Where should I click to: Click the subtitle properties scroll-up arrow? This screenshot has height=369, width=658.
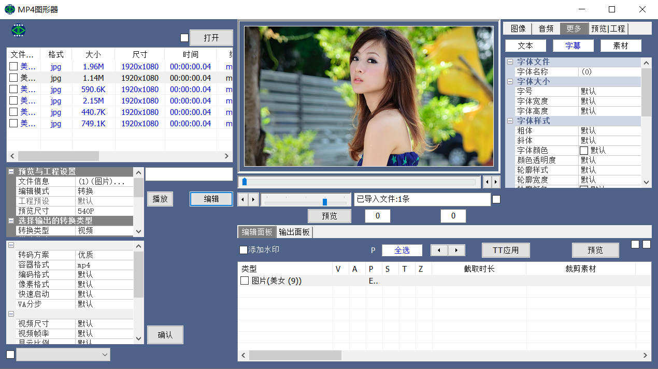coord(646,63)
